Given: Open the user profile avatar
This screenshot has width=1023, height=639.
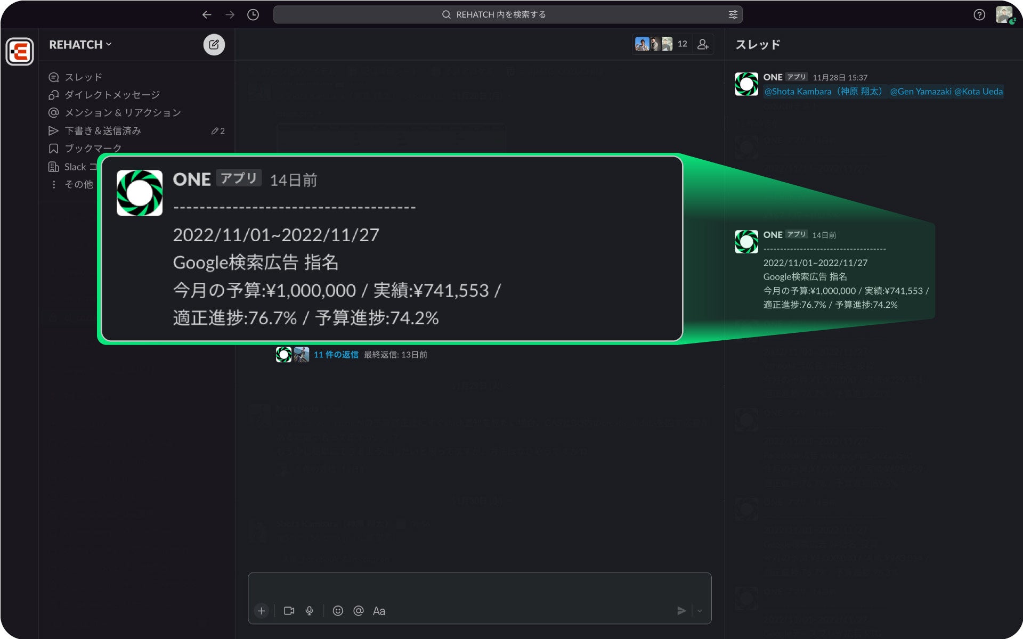Looking at the screenshot, I should 1004,15.
